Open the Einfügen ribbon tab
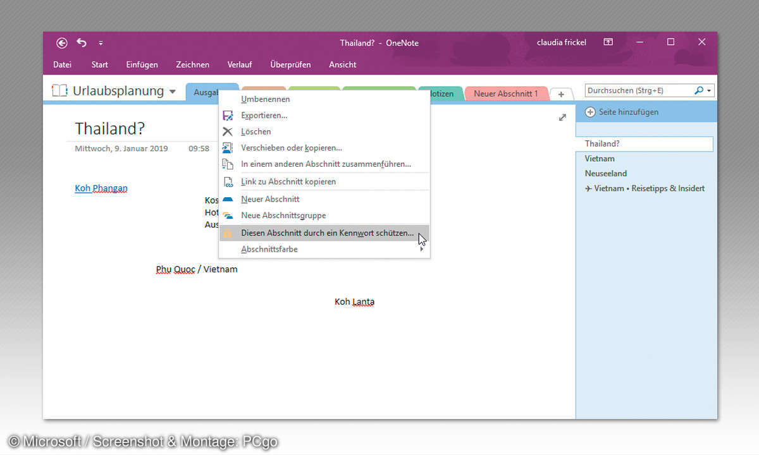 point(142,64)
